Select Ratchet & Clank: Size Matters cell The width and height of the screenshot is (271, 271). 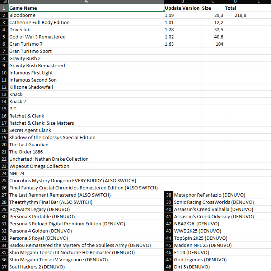[86, 123]
